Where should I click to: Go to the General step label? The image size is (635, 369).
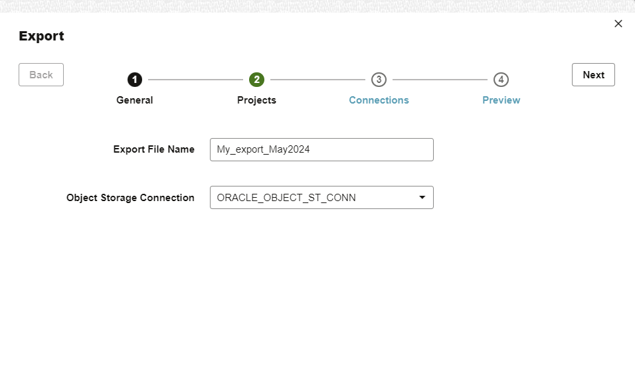point(135,100)
